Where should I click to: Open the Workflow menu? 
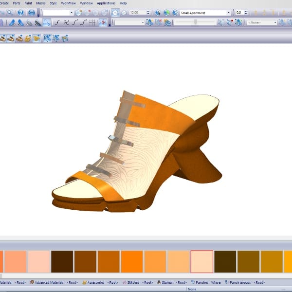(68, 3)
